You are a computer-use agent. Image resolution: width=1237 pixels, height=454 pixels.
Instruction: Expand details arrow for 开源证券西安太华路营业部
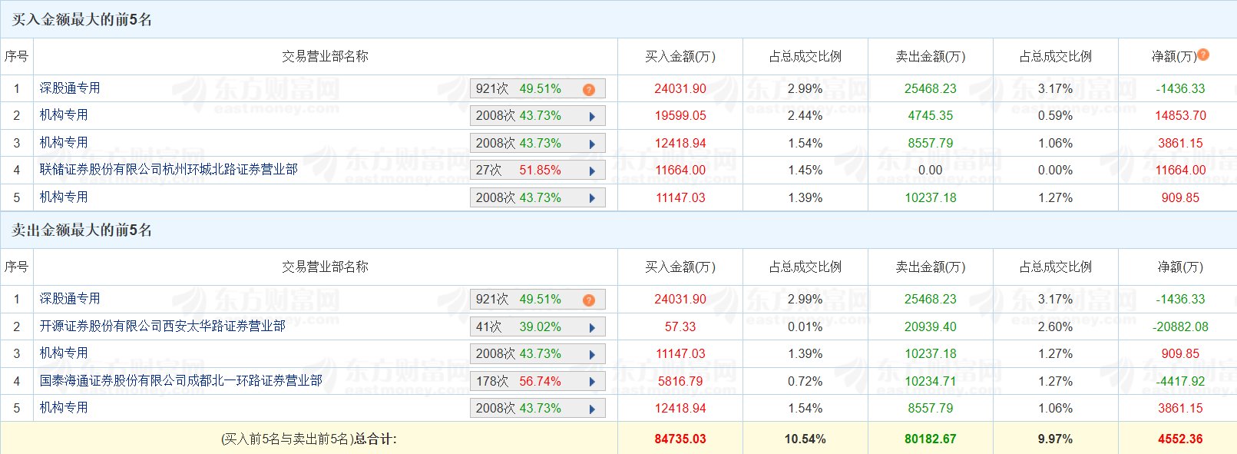(x=592, y=327)
